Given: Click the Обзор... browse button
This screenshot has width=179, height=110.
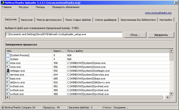Looking at the screenshot, I should (x=135, y=35).
